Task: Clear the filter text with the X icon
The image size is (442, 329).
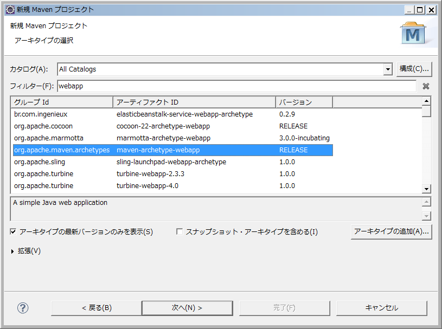Action: [426, 86]
